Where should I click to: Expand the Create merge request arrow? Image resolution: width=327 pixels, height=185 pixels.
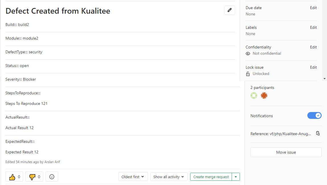pos(236,177)
